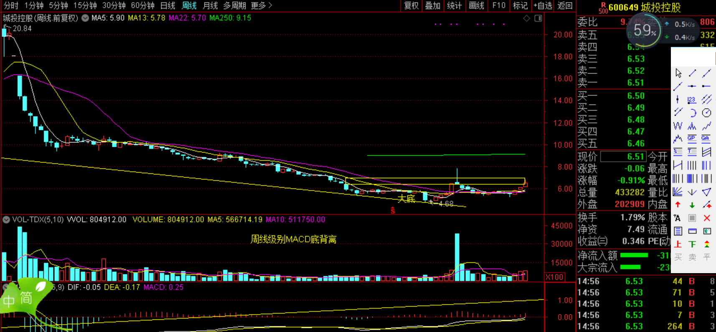The height and width of the screenshot is (332, 716).
Task: Select the circle drawing tool
Action: point(706,113)
